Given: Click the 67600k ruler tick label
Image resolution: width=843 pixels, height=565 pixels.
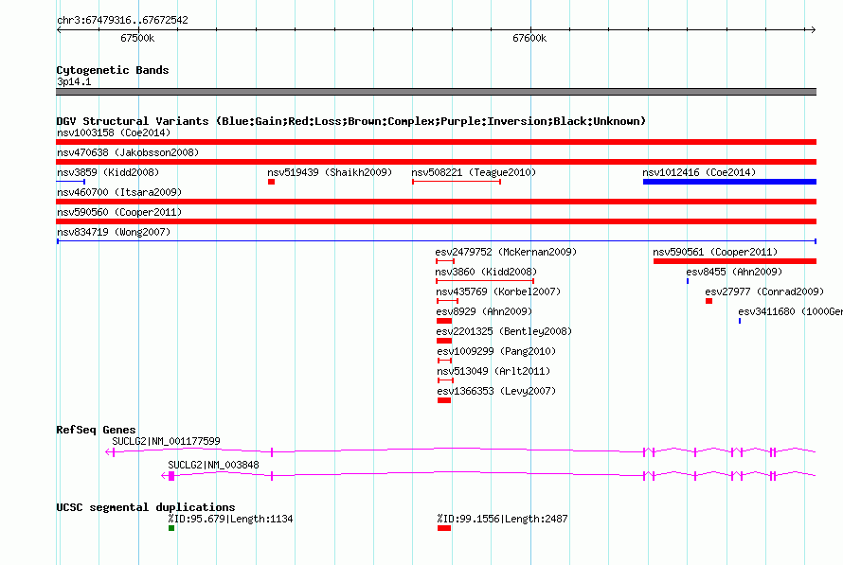Looking at the screenshot, I should (x=529, y=38).
